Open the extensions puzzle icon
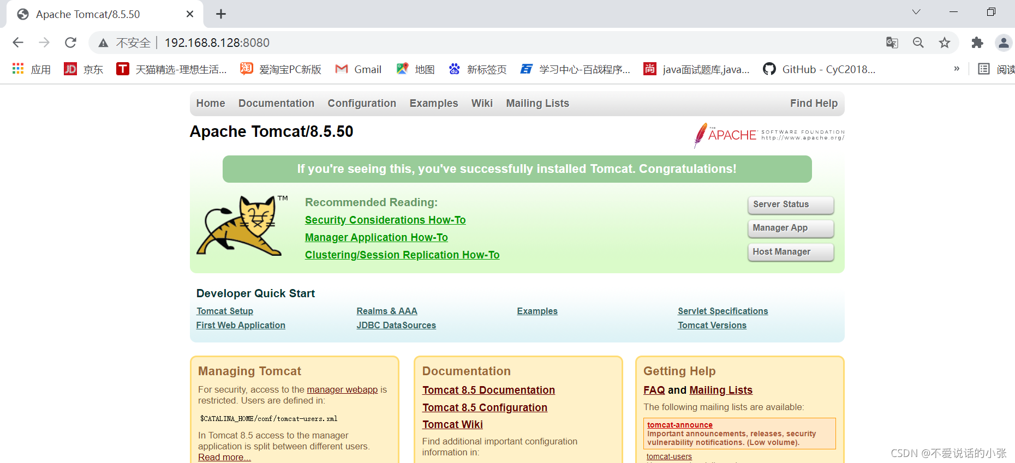 [x=977, y=43]
